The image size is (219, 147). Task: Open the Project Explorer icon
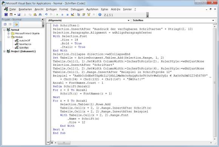pos(79,14)
